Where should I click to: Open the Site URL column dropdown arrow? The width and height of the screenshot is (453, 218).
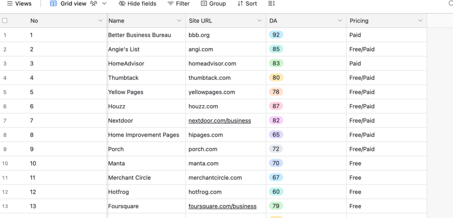[259, 20]
